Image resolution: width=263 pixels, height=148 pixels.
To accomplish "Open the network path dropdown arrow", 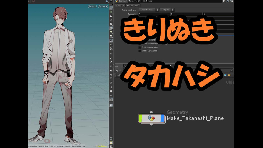I will 231,70.
